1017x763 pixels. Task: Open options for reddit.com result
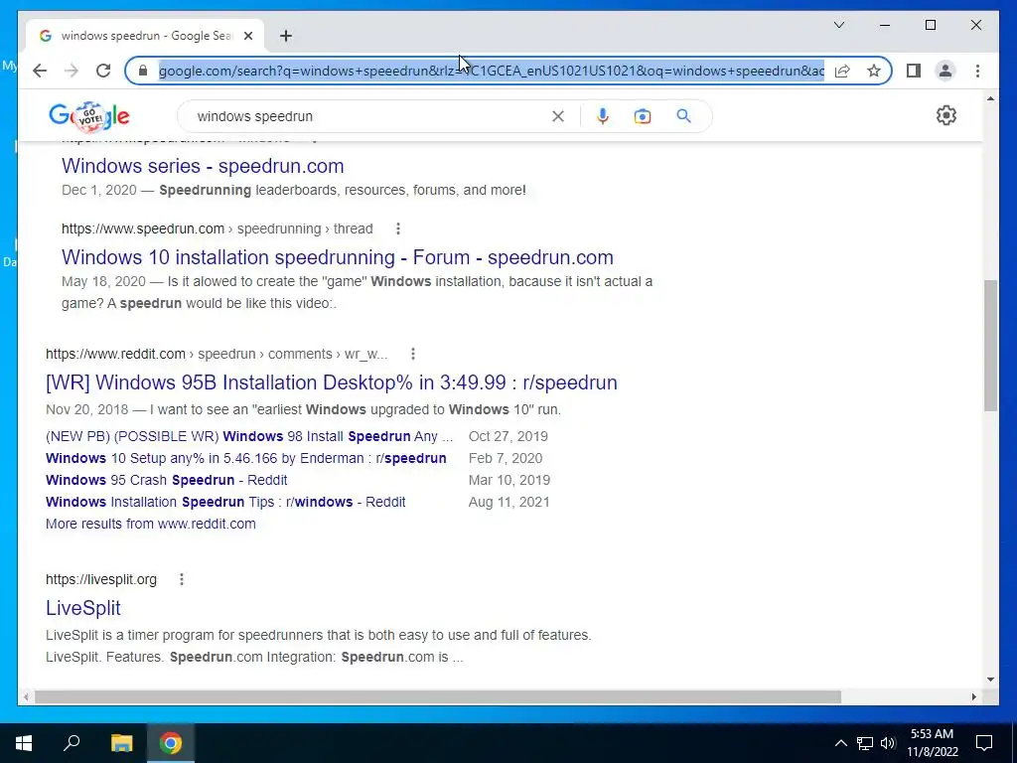[x=413, y=354]
